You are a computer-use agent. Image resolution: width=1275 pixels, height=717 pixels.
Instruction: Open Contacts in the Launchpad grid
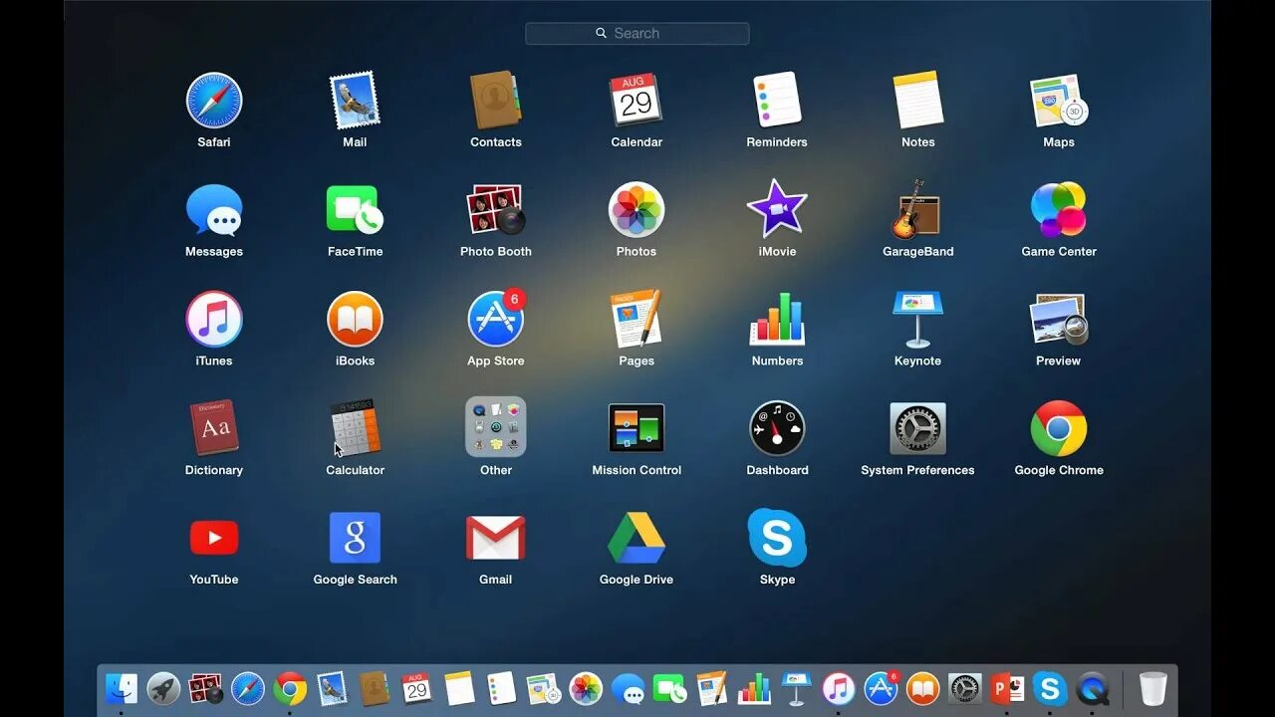pyautogui.click(x=495, y=101)
